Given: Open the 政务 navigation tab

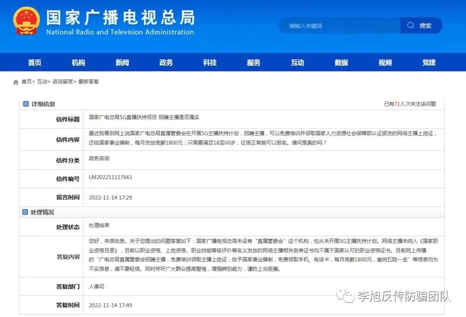Looking at the screenshot, I should pyautogui.click(x=166, y=62).
